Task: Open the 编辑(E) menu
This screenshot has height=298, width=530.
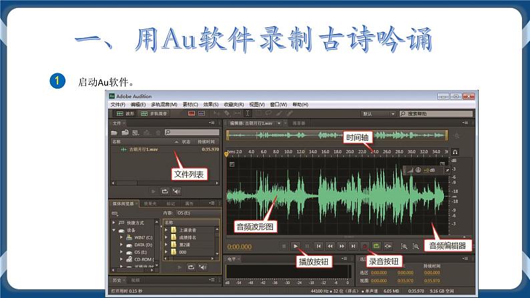Action: pyautogui.click(x=138, y=105)
